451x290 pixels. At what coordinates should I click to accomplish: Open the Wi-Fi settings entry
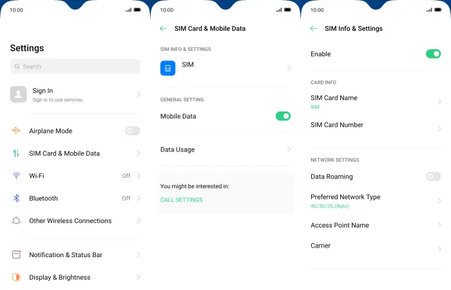75,176
